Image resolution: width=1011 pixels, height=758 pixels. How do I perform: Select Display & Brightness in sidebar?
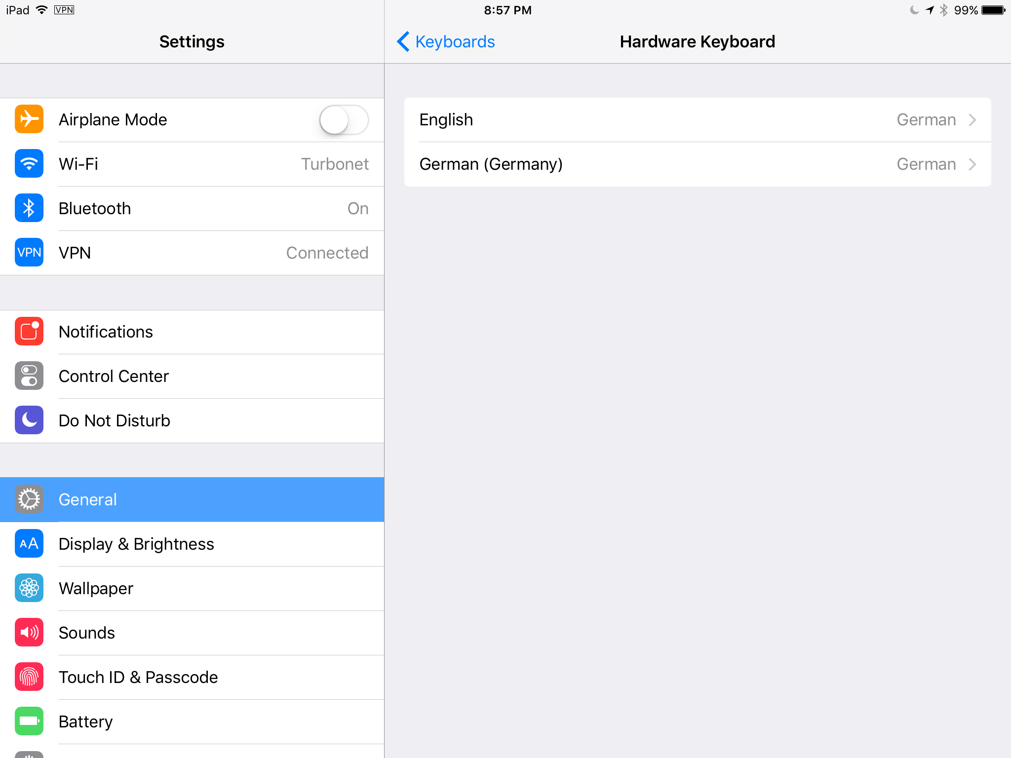pos(136,544)
